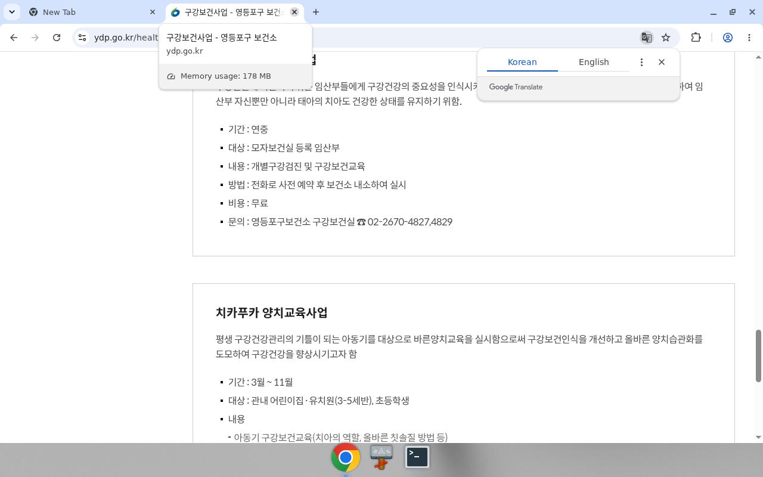Click the vertical scrollbar thumb

(x=758, y=356)
